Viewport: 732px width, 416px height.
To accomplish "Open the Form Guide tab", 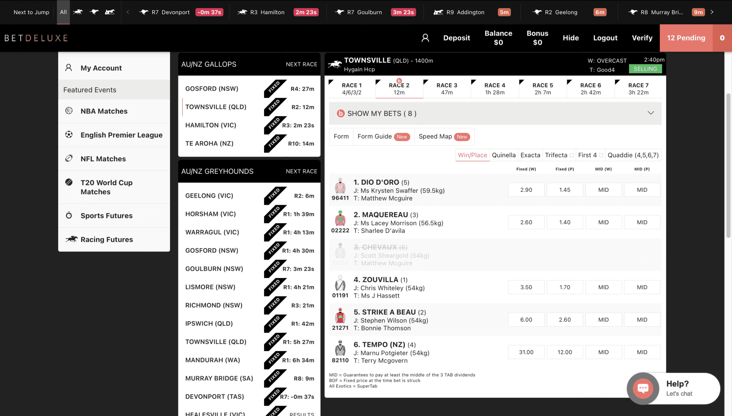I will click(x=384, y=136).
